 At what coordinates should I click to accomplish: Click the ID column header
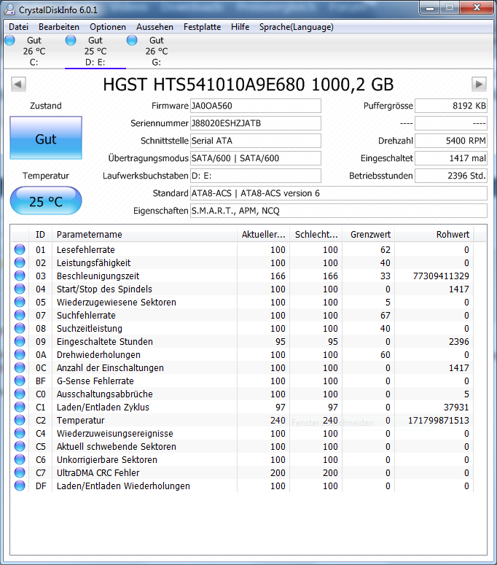point(40,235)
